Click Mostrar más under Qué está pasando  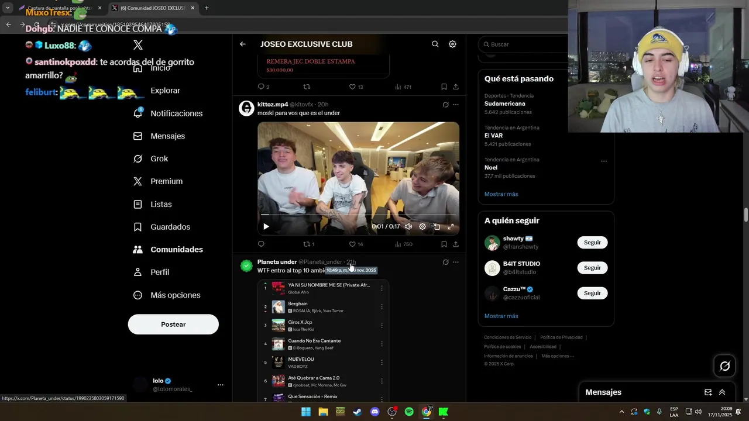501,194
